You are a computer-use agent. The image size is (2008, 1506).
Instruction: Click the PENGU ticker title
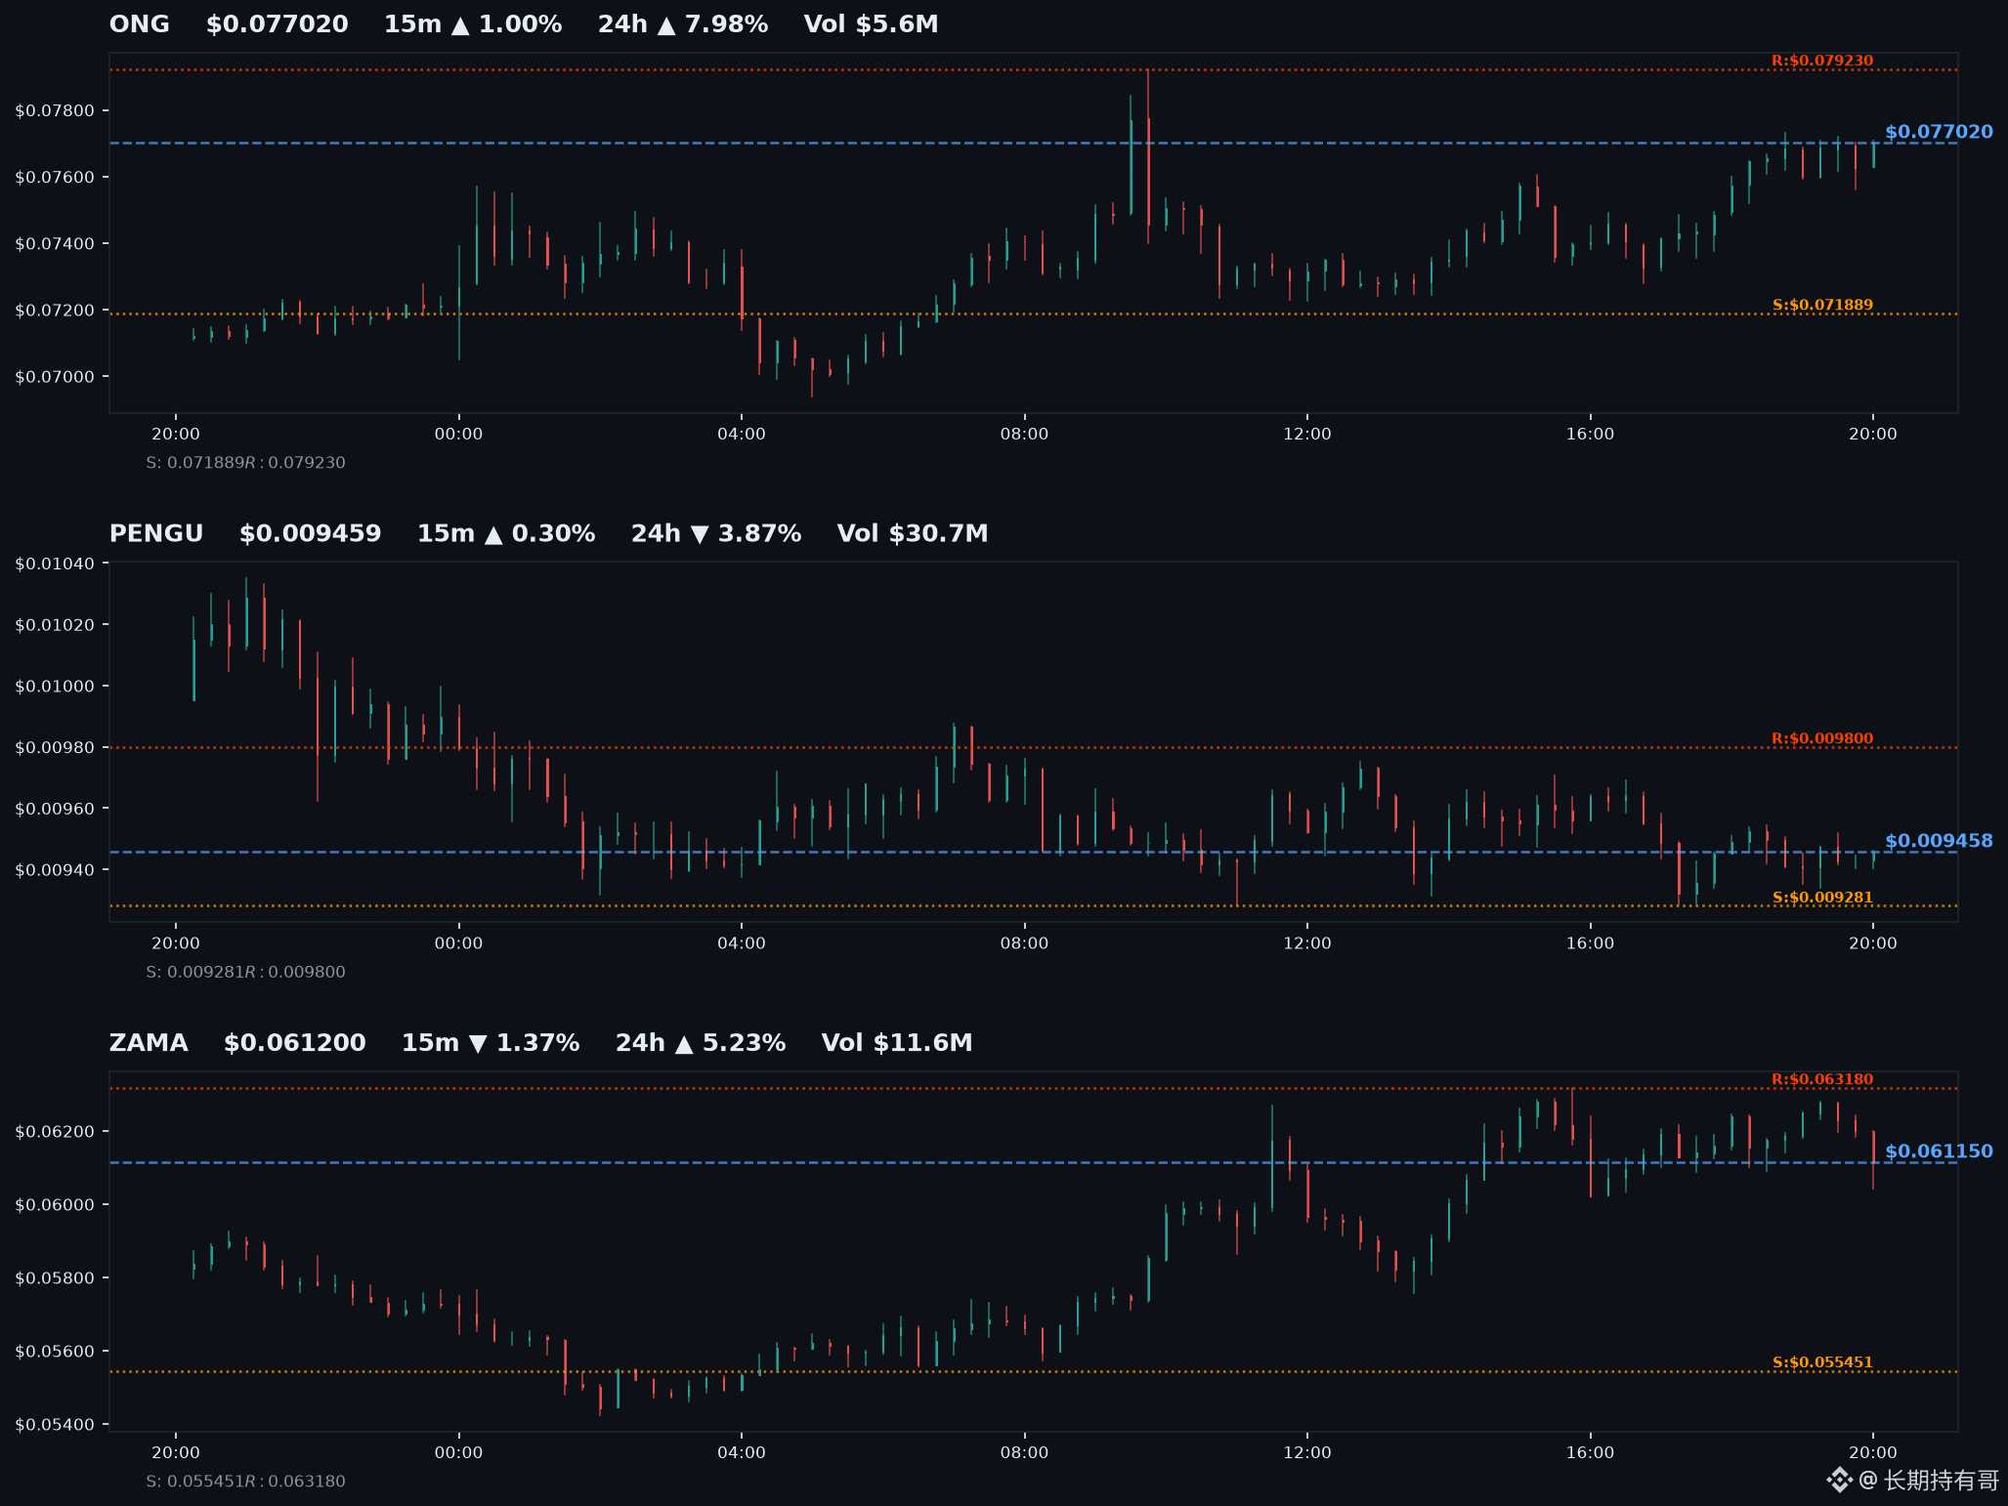point(156,534)
